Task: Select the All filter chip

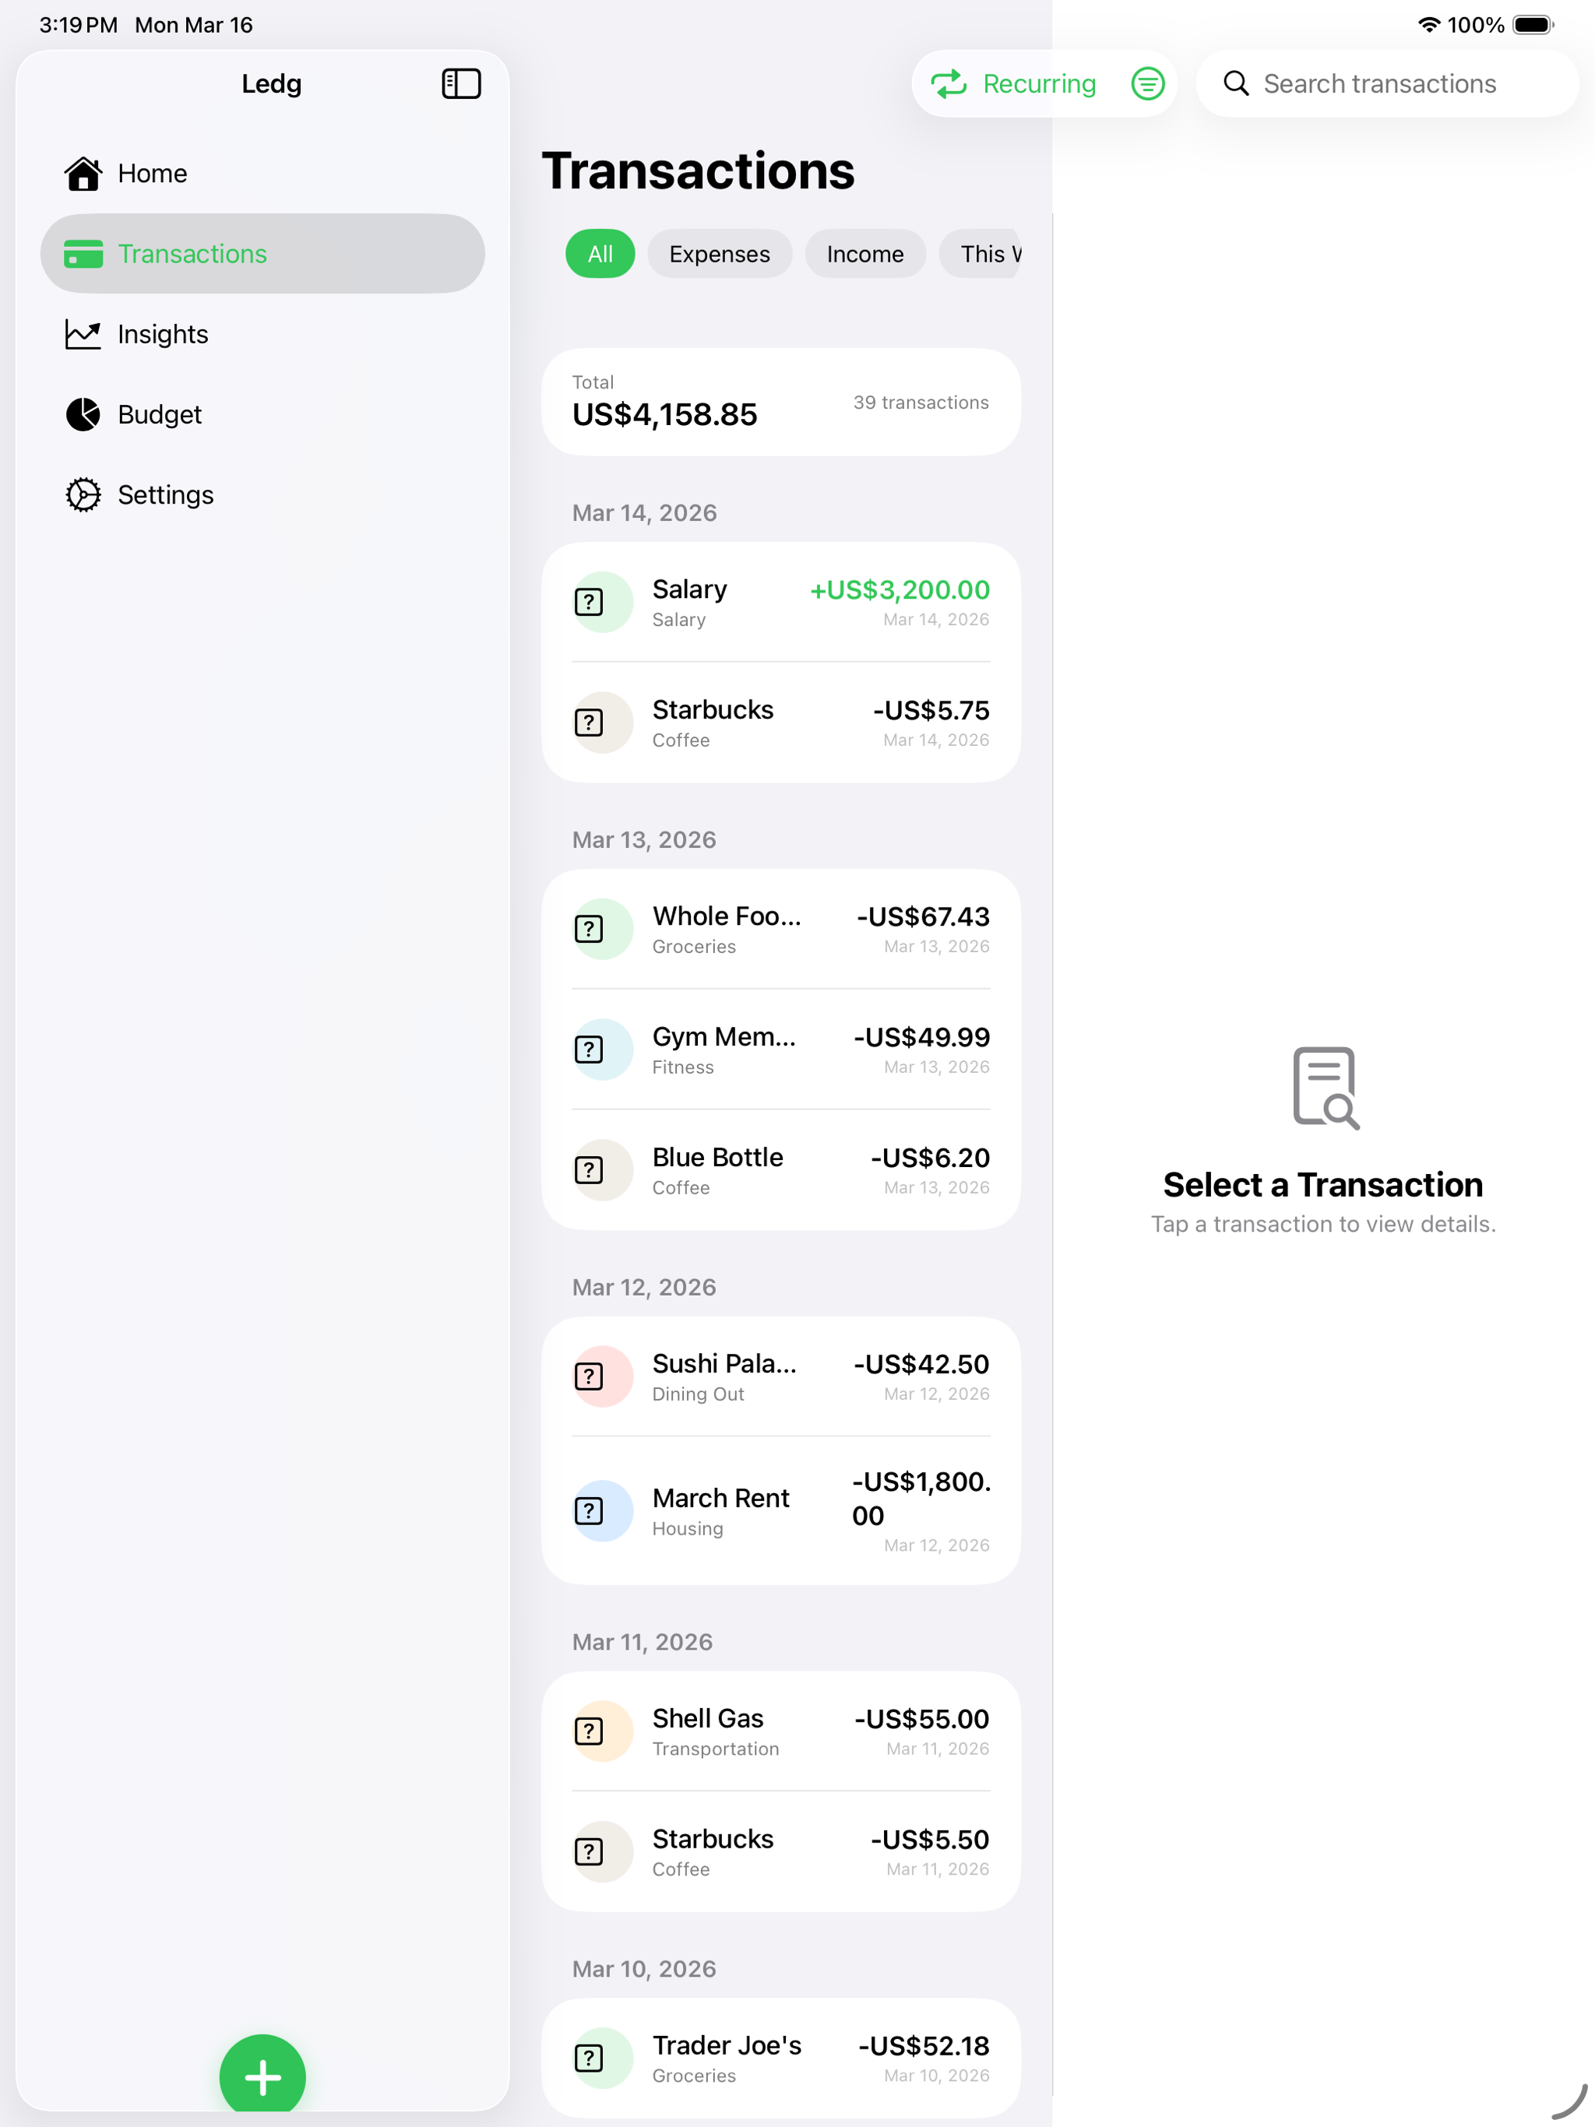Action: click(600, 254)
